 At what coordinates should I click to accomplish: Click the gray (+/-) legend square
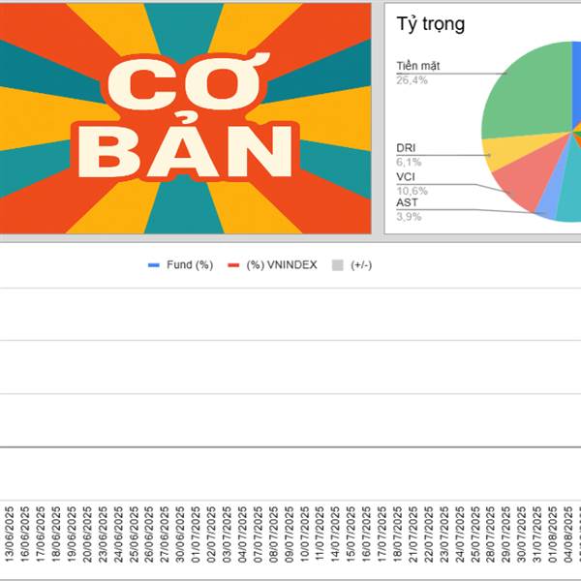click(x=338, y=265)
